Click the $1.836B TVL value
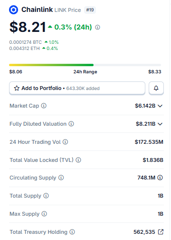Screen dimensions: 171x240 [x=153, y=160]
